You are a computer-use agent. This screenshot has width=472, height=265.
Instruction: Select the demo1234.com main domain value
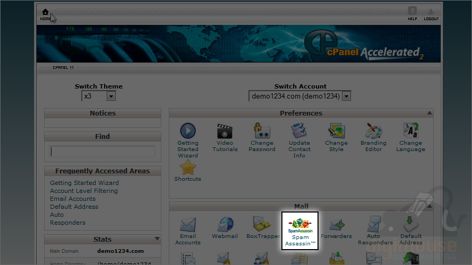tap(121, 251)
